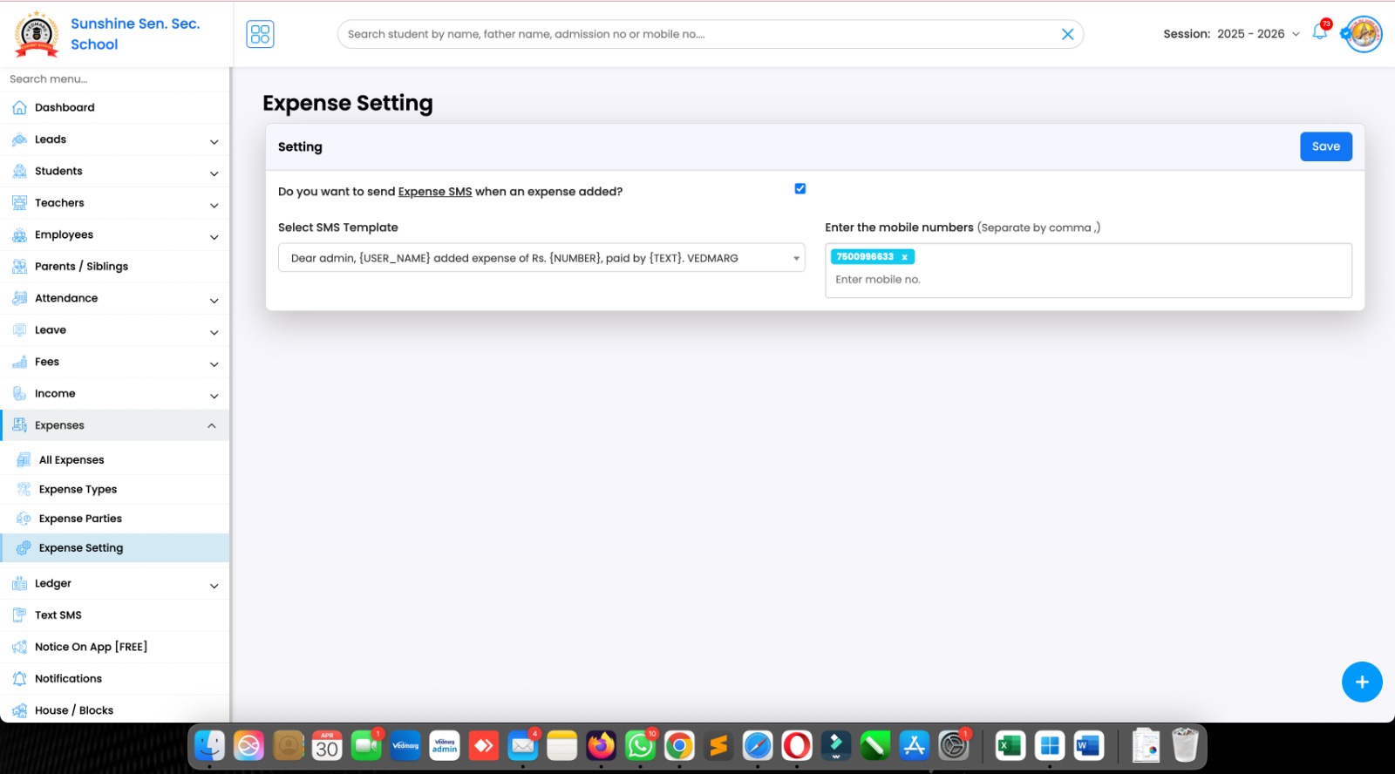Open Google Chrome from the dock
The image size is (1395, 774).
pyautogui.click(x=679, y=746)
